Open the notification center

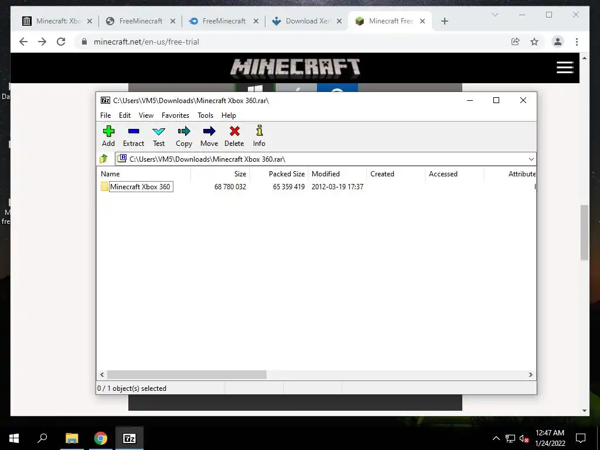[581, 438]
